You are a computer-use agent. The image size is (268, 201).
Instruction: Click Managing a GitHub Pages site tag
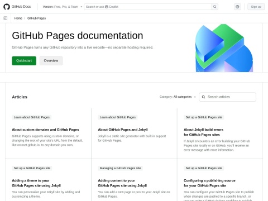(x=120, y=168)
